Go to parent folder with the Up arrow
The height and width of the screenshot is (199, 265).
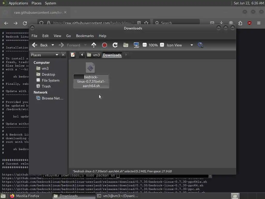click(94, 45)
